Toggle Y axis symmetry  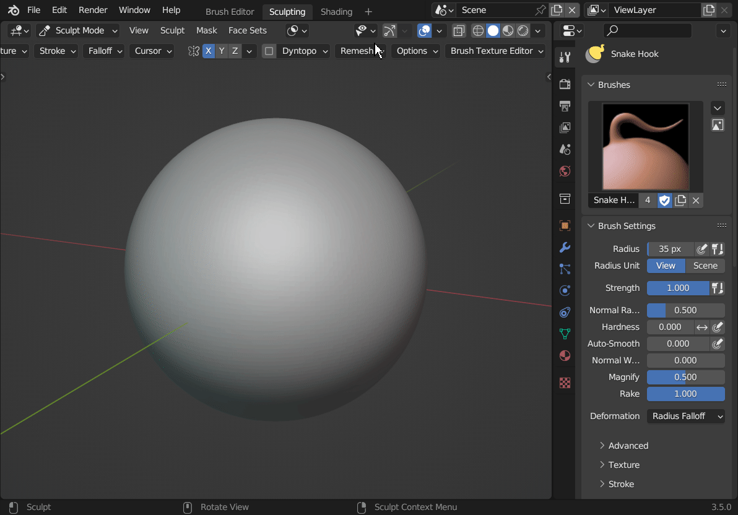pyautogui.click(x=221, y=51)
